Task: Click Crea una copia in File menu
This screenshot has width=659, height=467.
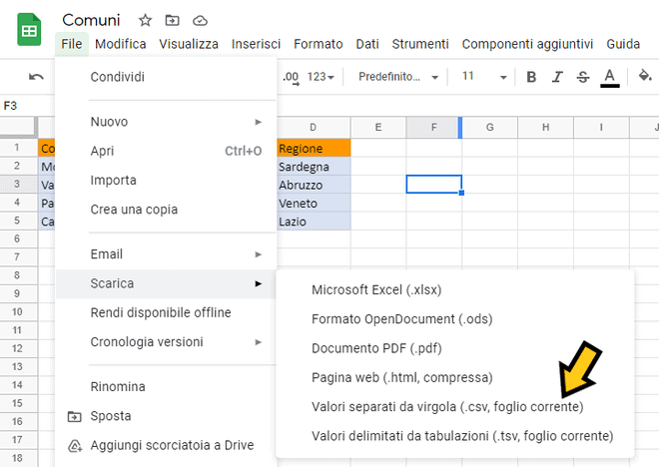Action: 134,210
